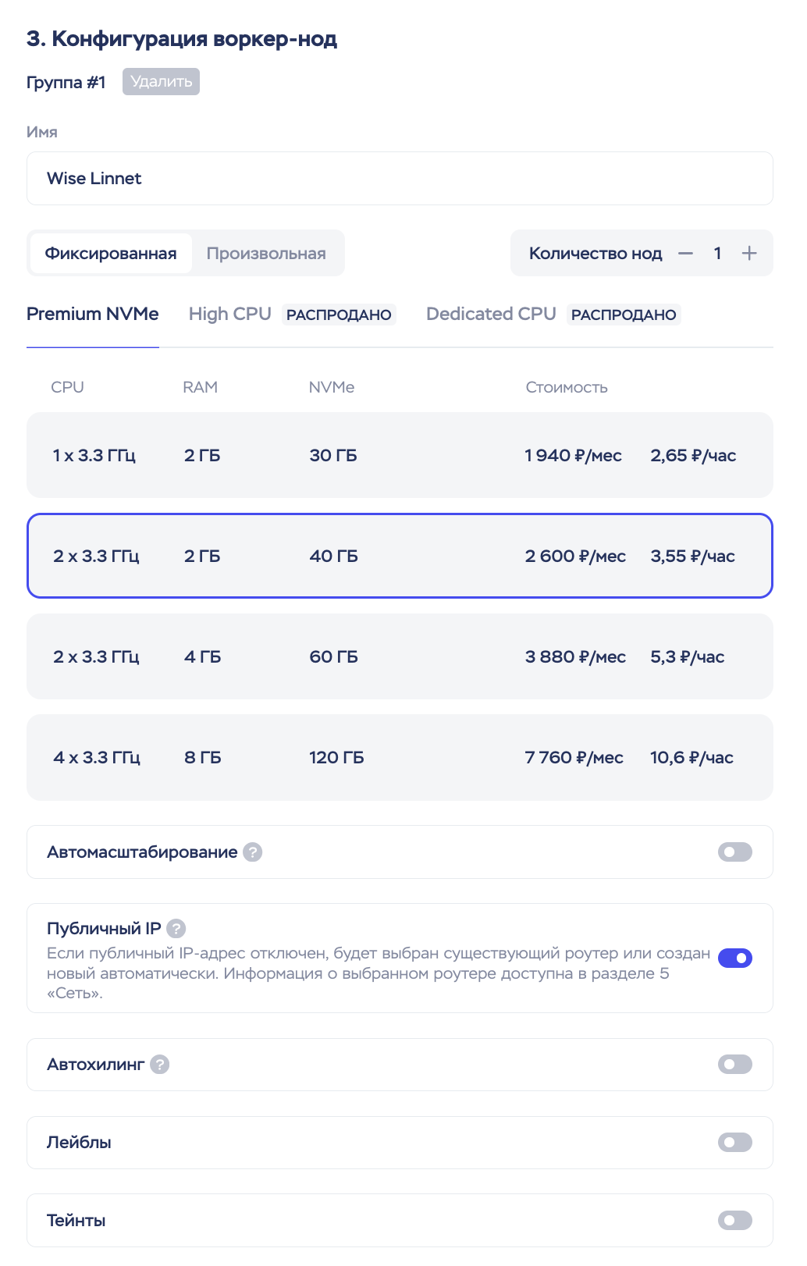Select the Фиксированная configuration option

111,253
